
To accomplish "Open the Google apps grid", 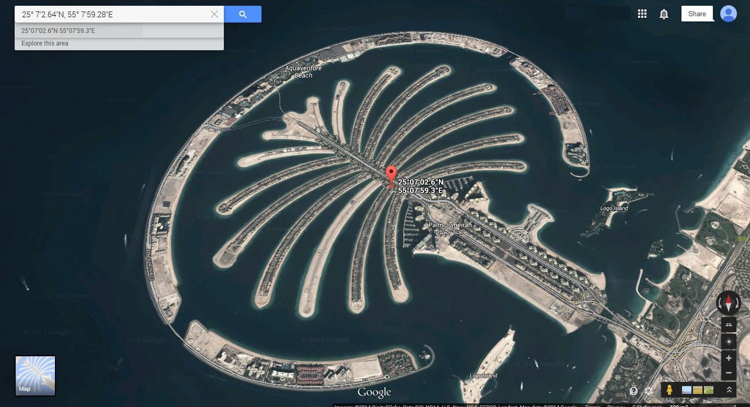I will pyautogui.click(x=642, y=14).
